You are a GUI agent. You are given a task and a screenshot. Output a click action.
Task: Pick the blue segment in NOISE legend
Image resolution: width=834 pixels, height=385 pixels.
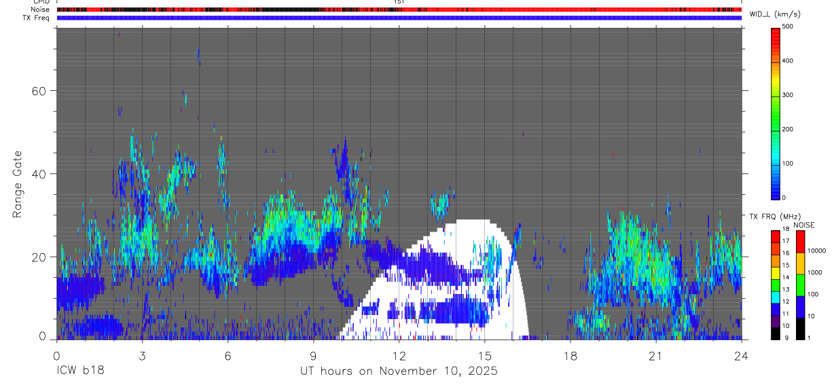pyautogui.click(x=800, y=307)
